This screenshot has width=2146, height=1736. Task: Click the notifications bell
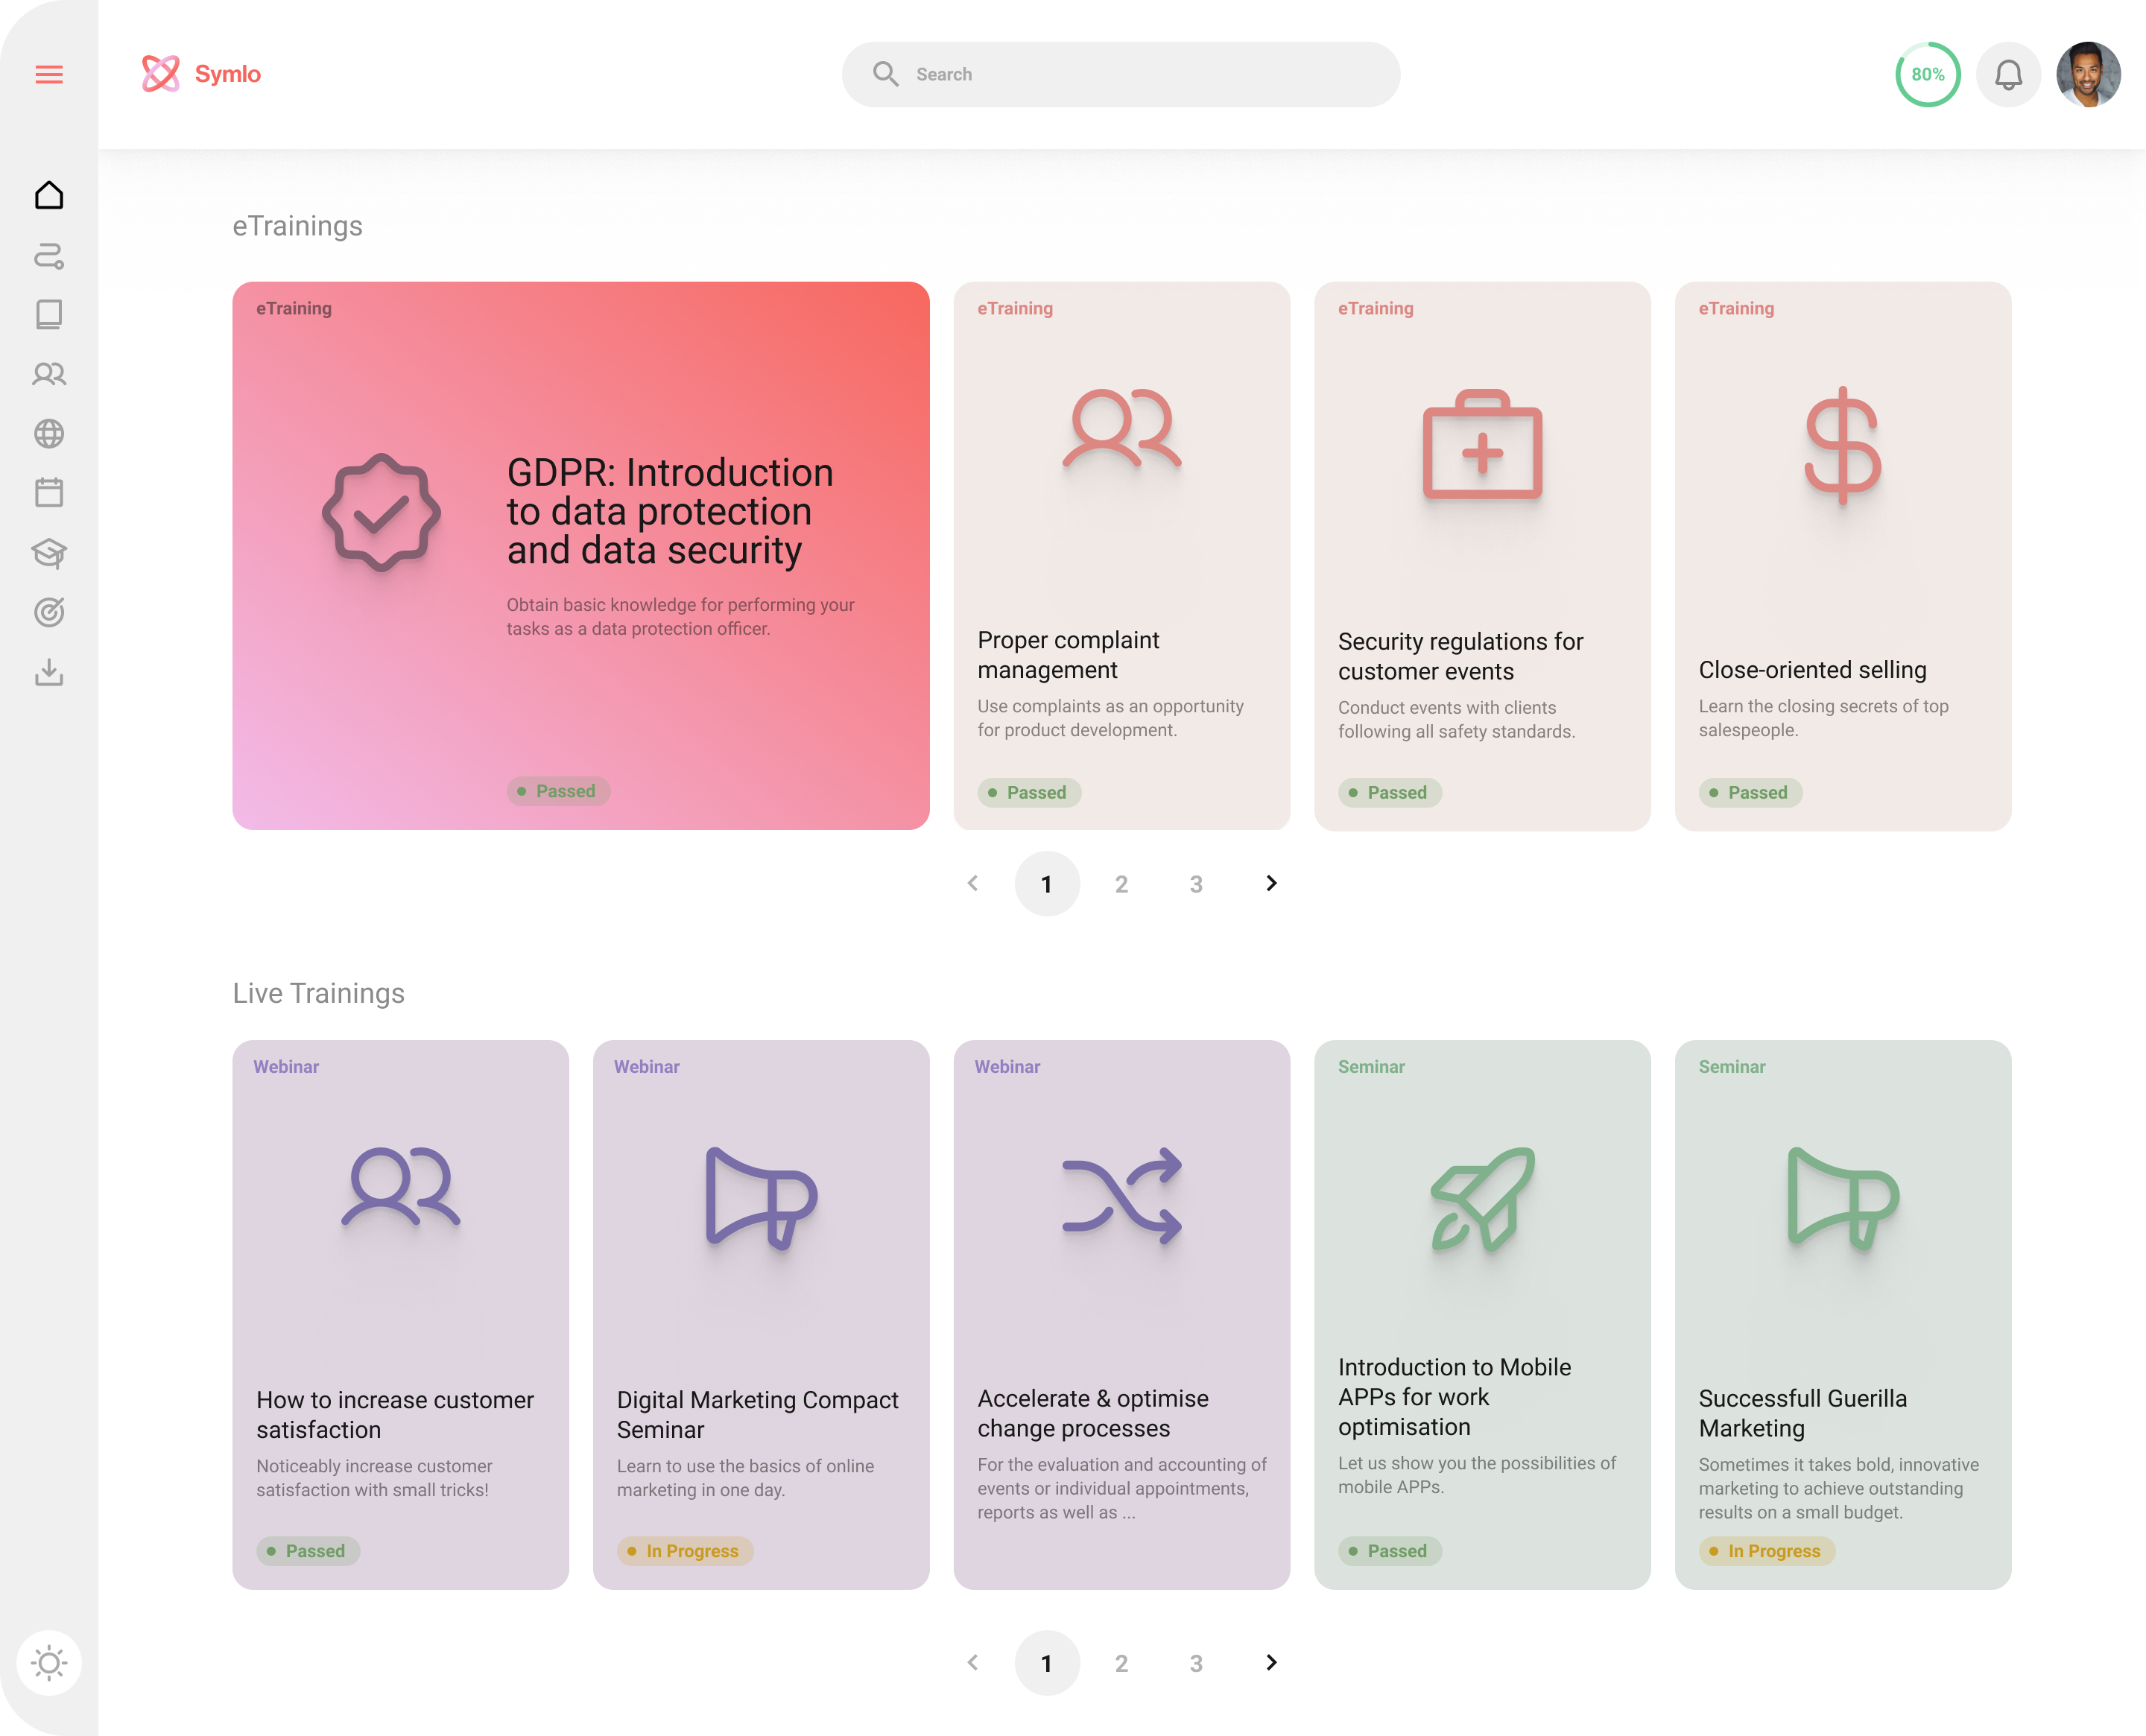[x=2008, y=74]
